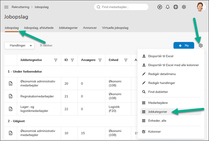Filter the Enhed column
The image size is (209, 141).
pos(126,60)
